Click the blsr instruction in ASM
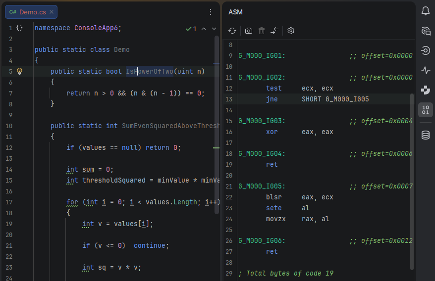The height and width of the screenshot is (281, 435). 274,197
